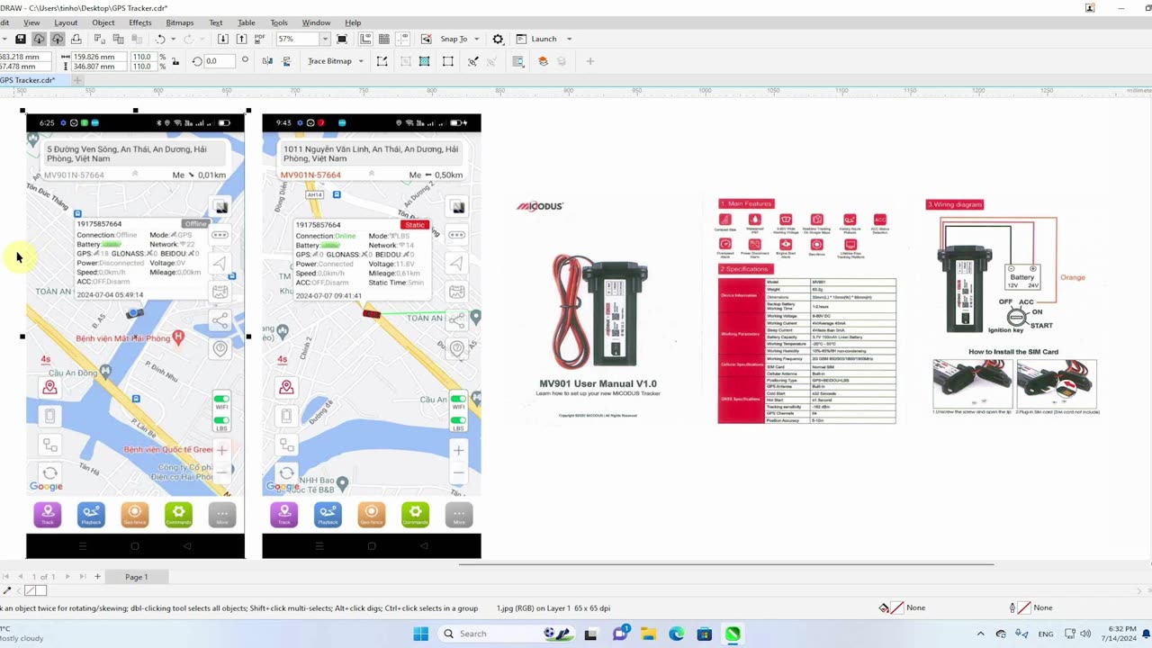Show hidden system tray icons chevron

pos(981,634)
